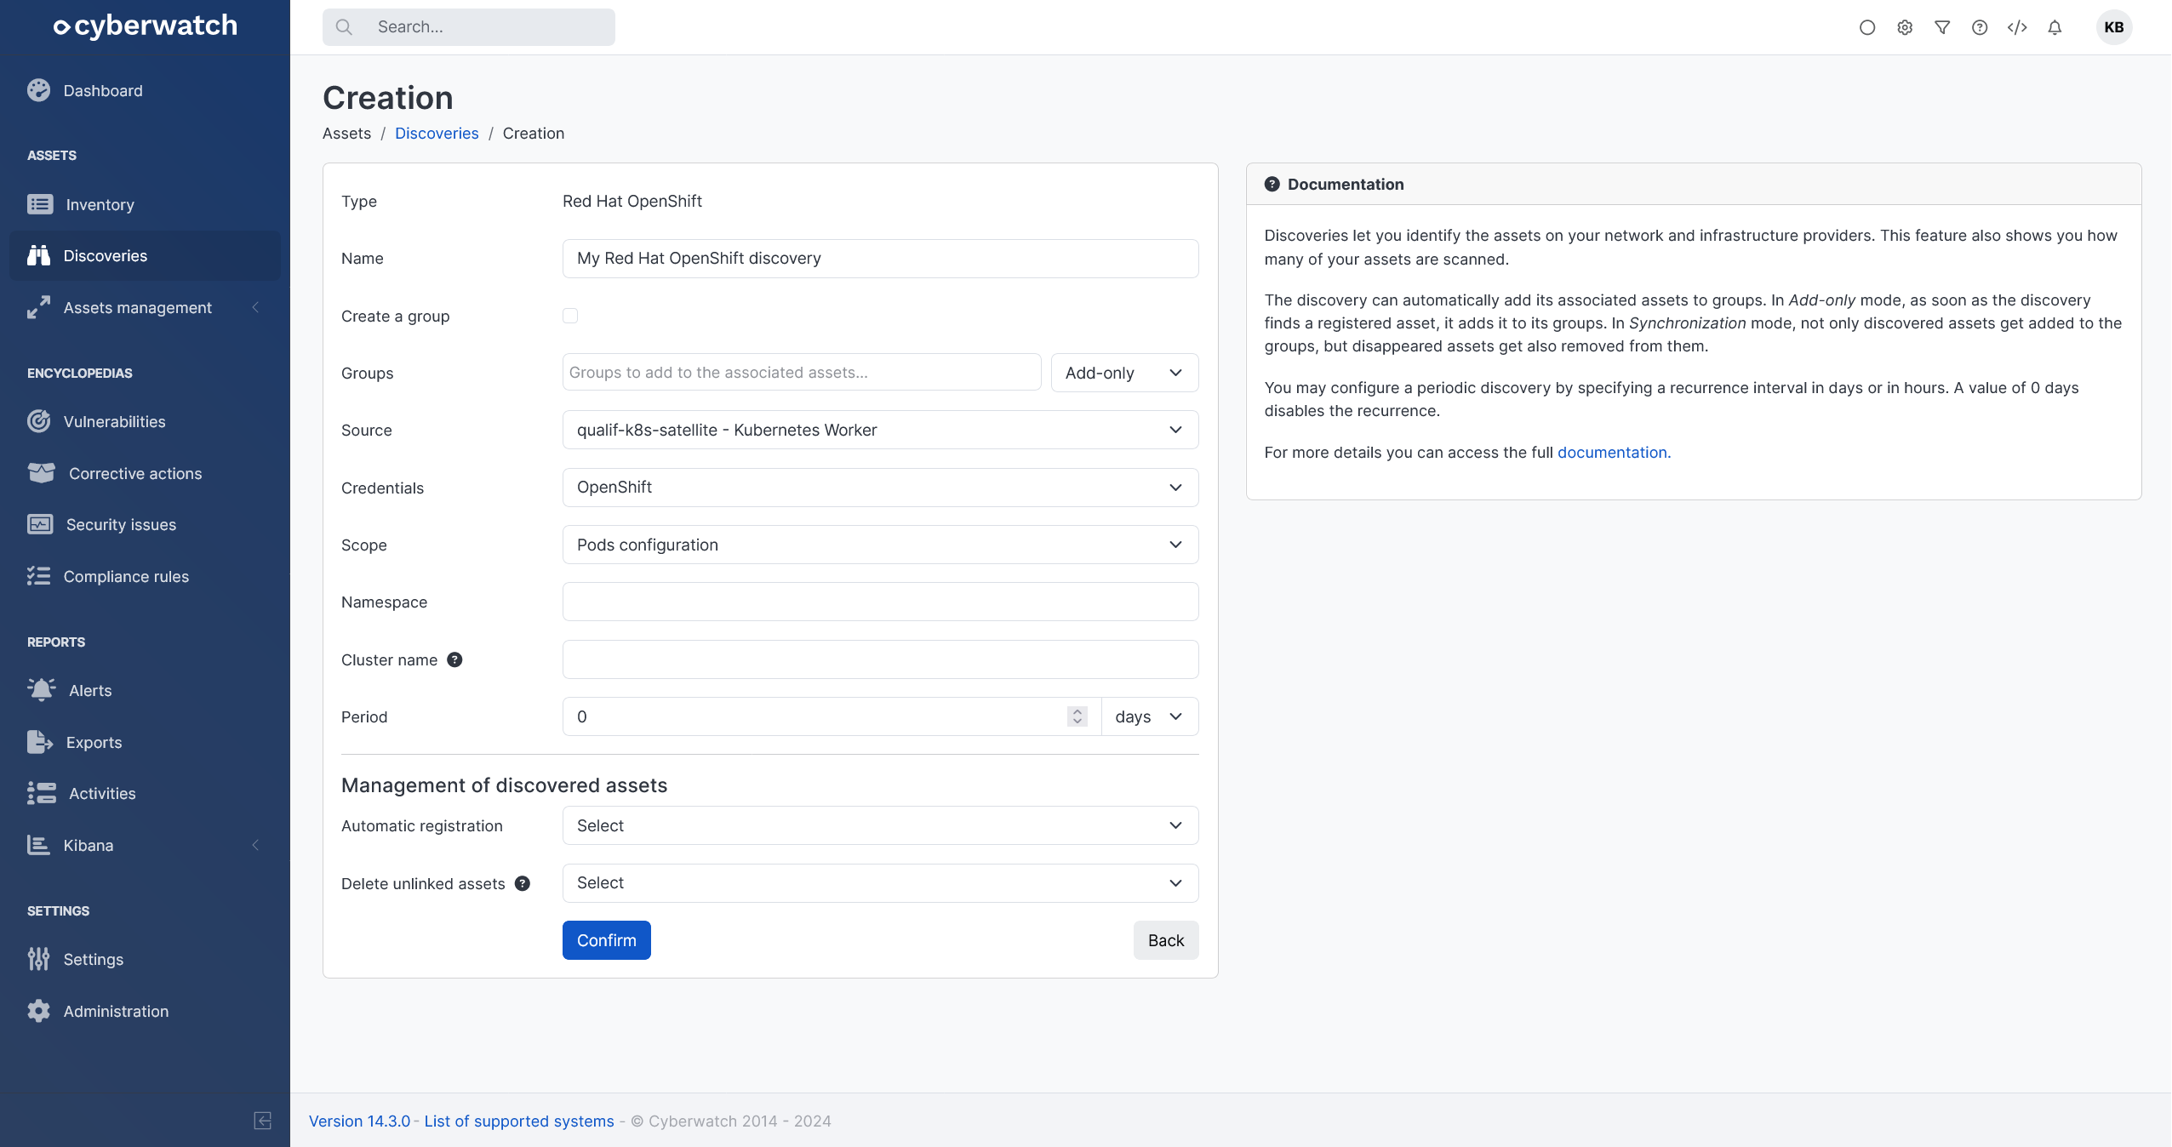Click the top Search box

click(468, 27)
